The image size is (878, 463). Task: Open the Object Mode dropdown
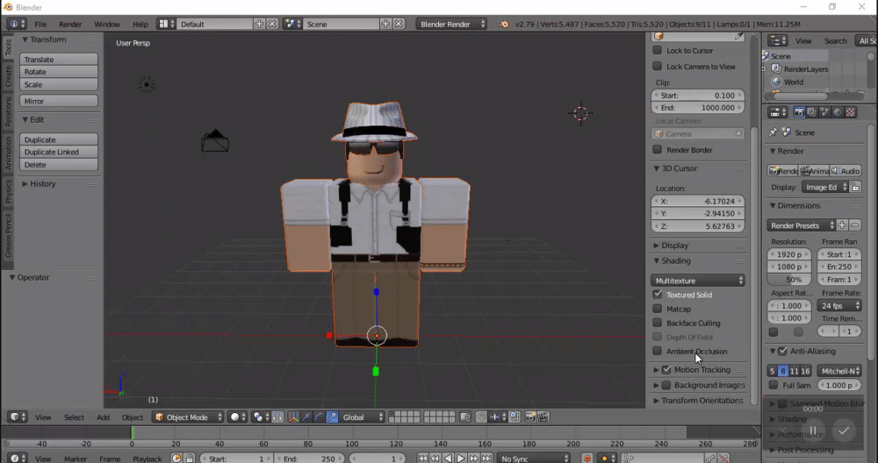tap(189, 417)
